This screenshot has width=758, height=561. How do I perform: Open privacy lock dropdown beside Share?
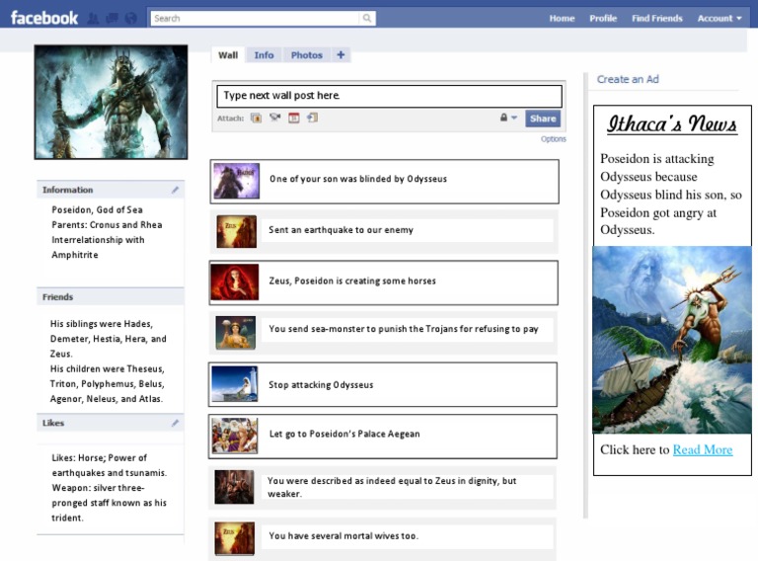508,118
